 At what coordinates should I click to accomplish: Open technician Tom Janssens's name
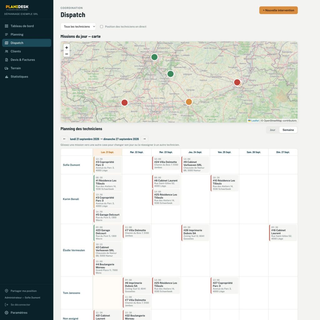pos(72,293)
